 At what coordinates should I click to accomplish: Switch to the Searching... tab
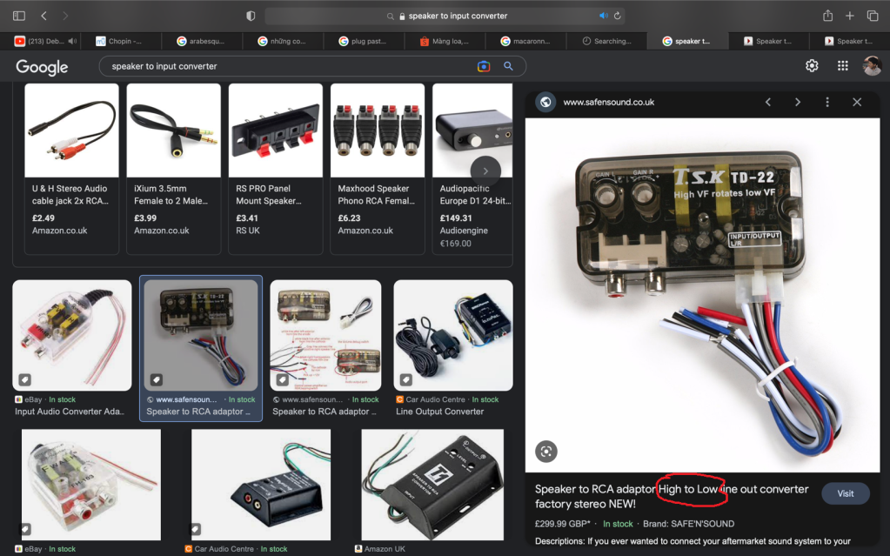(x=606, y=41)
